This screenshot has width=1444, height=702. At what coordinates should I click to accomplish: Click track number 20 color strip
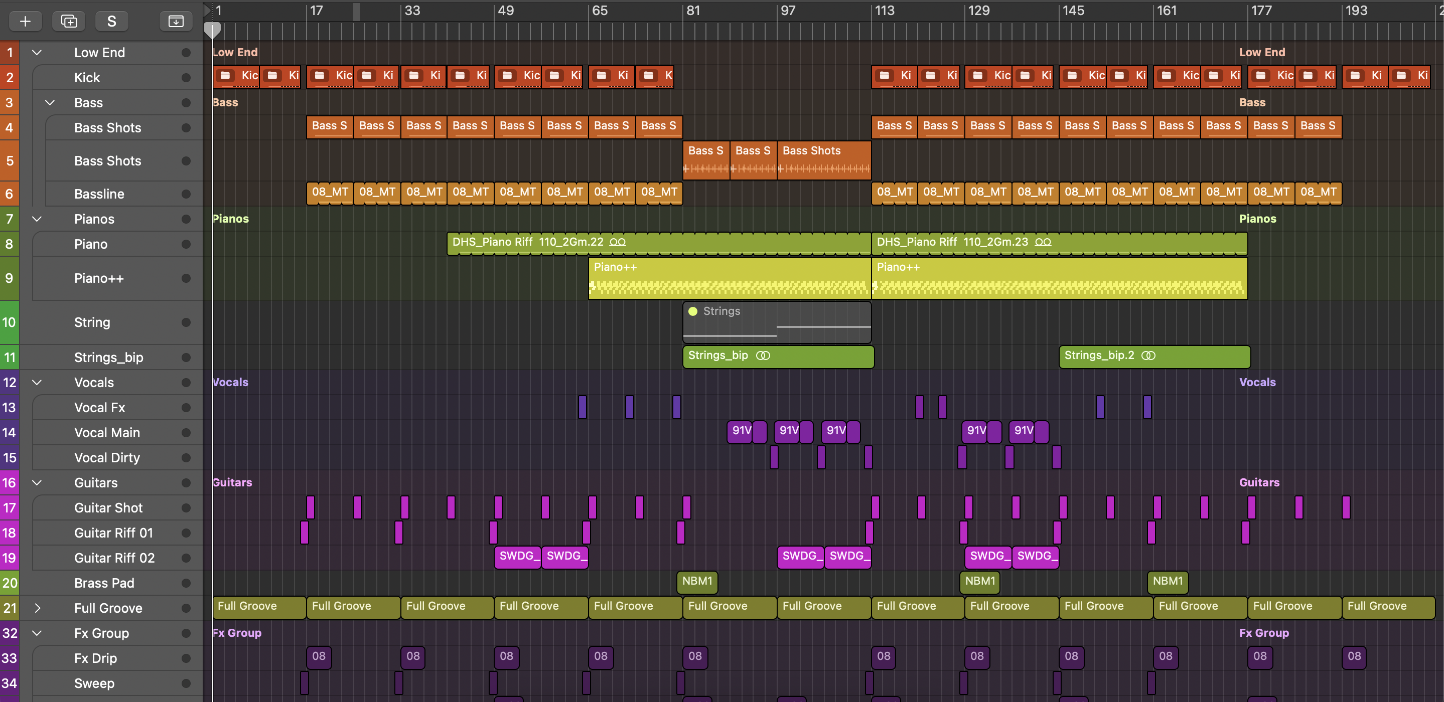point(10,583)
